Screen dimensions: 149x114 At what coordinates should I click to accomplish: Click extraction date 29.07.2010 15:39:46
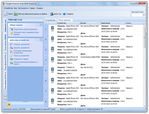109,32
